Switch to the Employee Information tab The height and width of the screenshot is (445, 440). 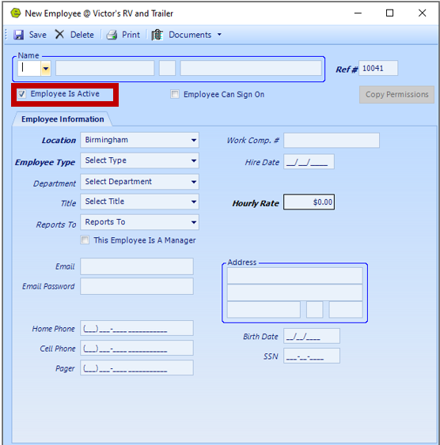pyautogui.click(x=63, y=119)
